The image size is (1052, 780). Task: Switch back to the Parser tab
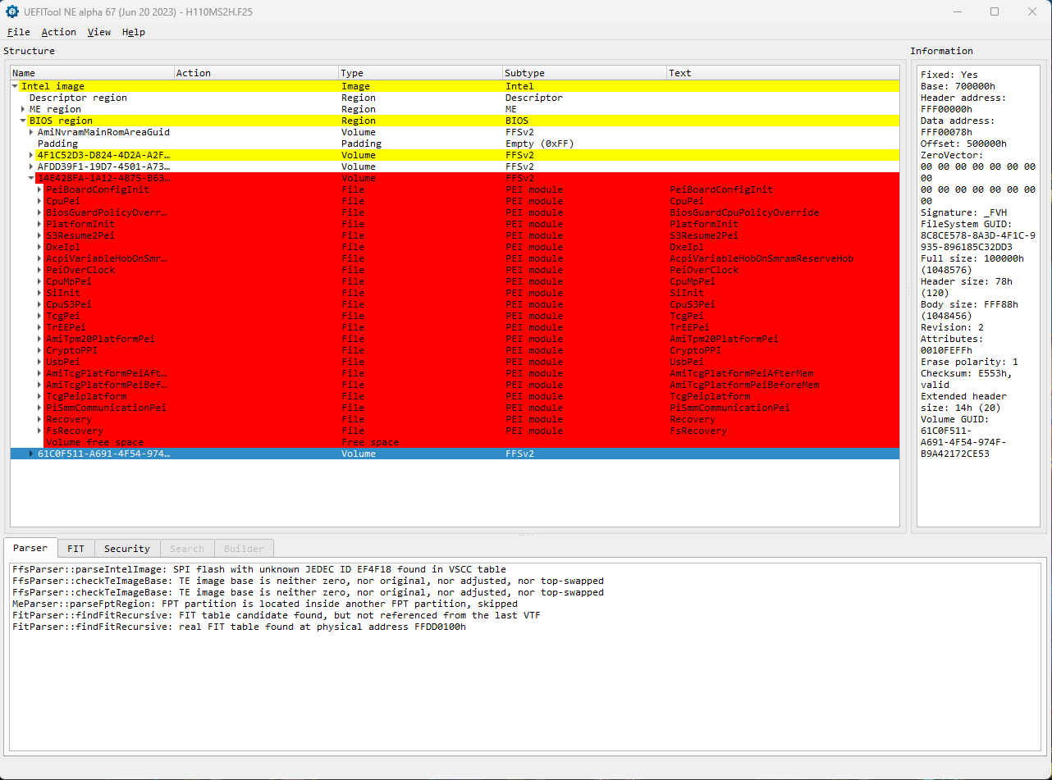coord(30,548)
